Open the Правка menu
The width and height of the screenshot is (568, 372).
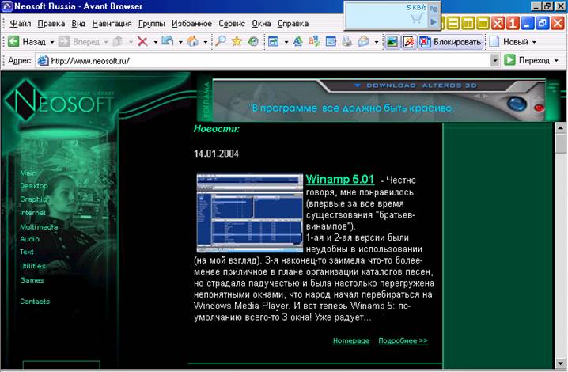(51, 23)
